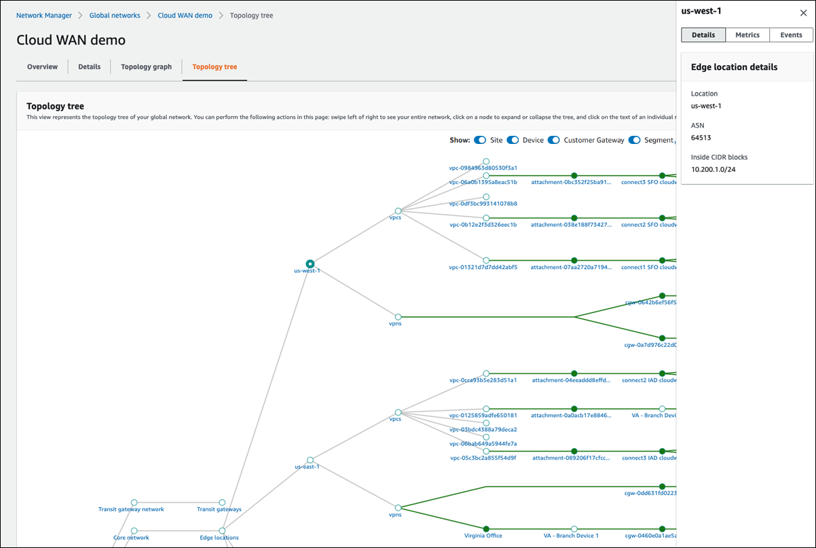
Task: Open the Global networks breadcrumb link
Action: [114, 15]
